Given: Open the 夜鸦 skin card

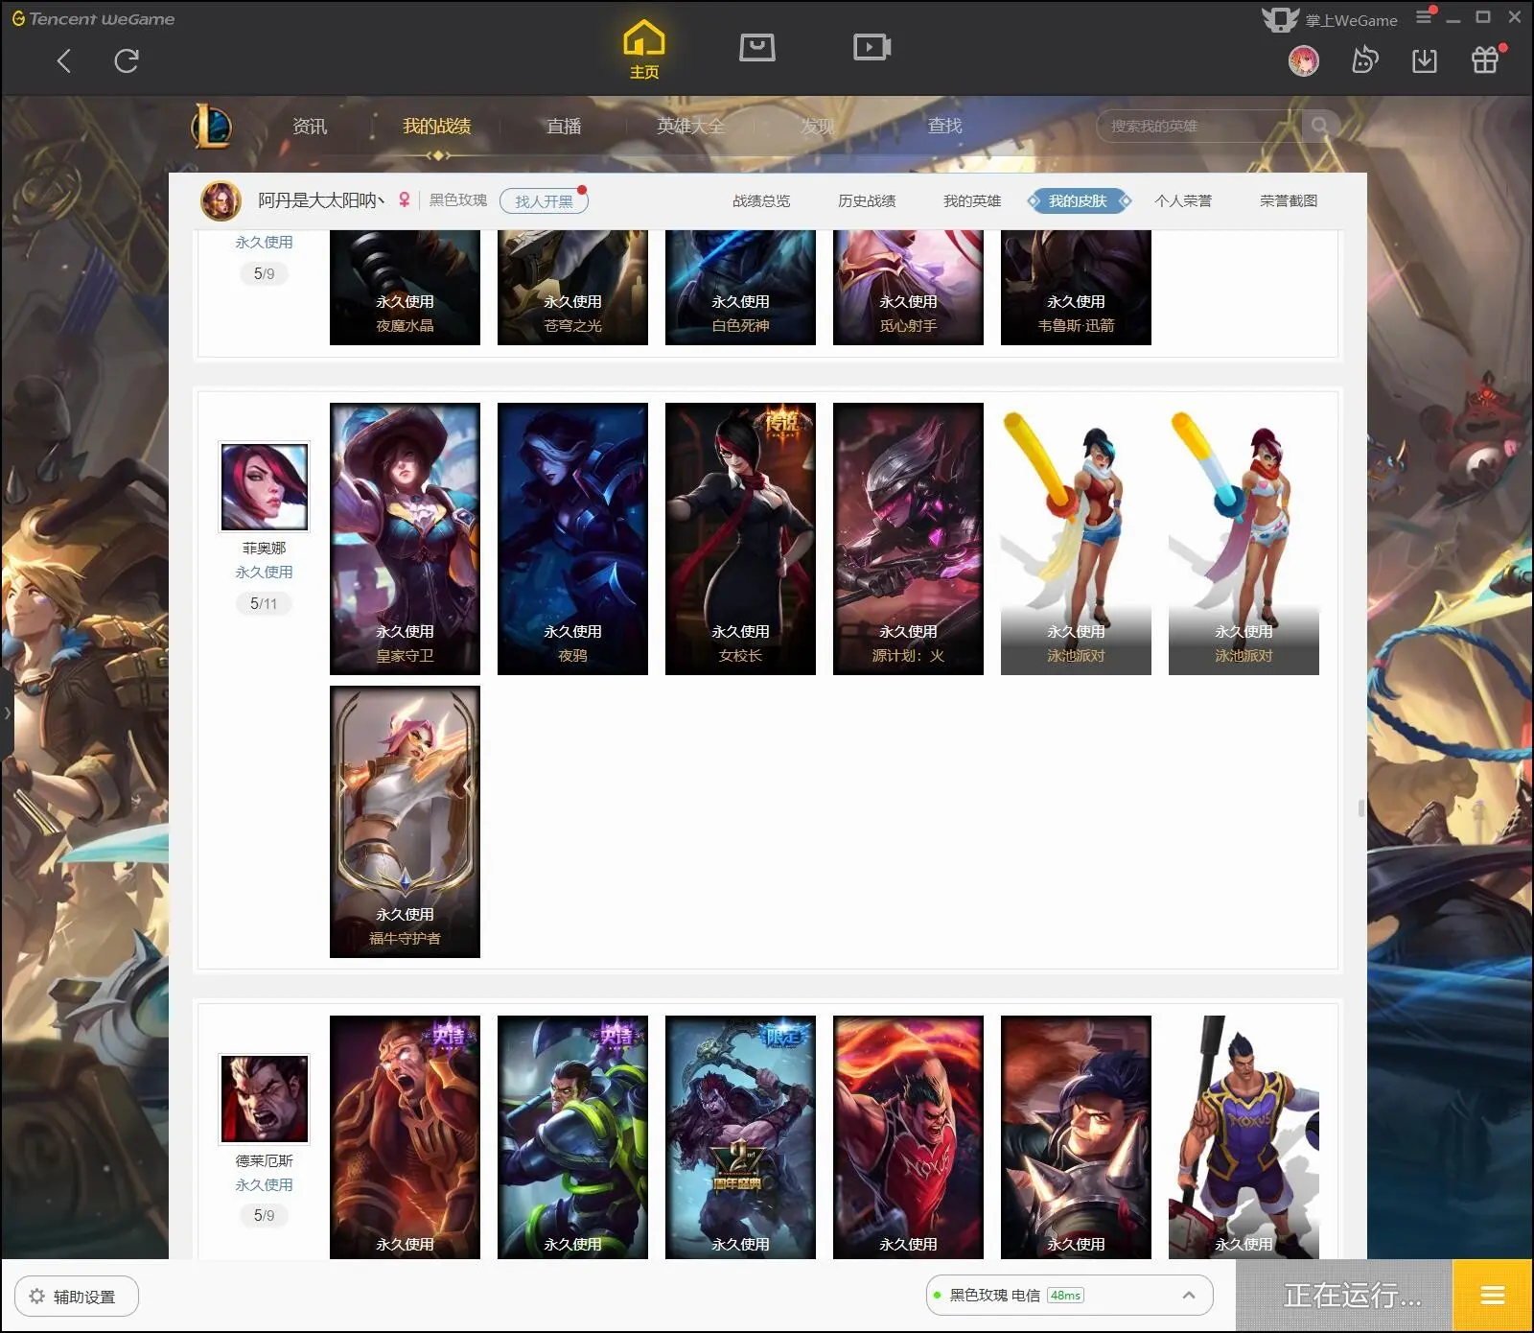Looking at the screenshot, I should (x=572, y=539).
